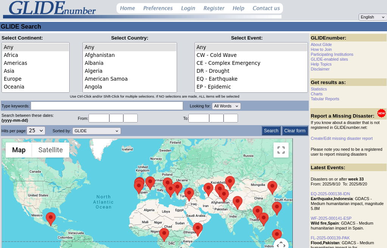Open Create/Edit missing disaster report link
The height and width of the screenshot is (248, 387).
coord(342,138)
